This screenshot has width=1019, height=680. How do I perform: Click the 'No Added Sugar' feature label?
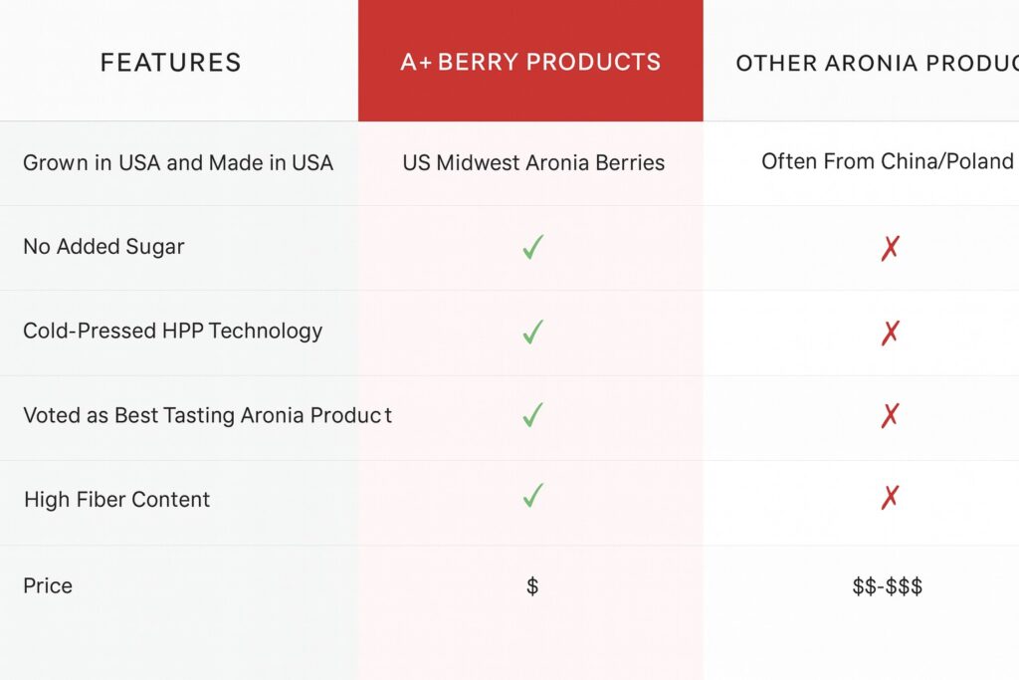coord(103,247)
